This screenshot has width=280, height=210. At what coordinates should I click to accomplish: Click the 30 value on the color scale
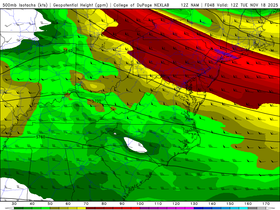point(14,204)
